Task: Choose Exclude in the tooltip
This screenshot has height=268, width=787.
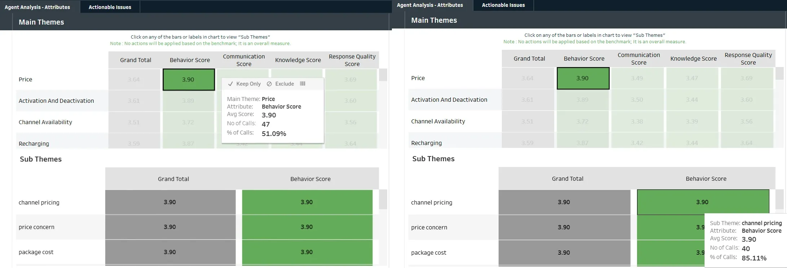Action: 280,84
